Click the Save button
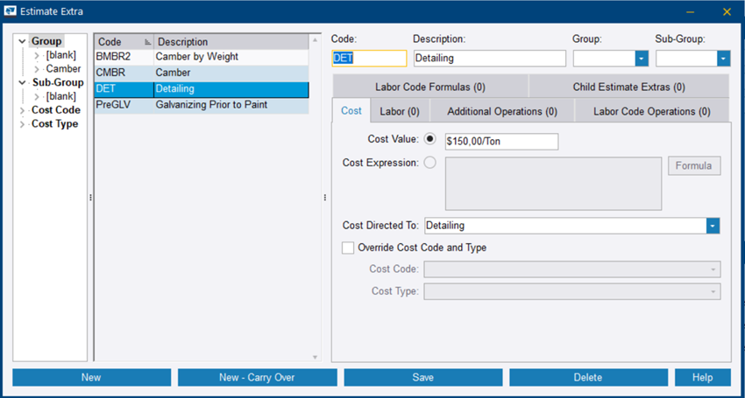The height and width of the screenshot is (398, 745). coord(422,377)
